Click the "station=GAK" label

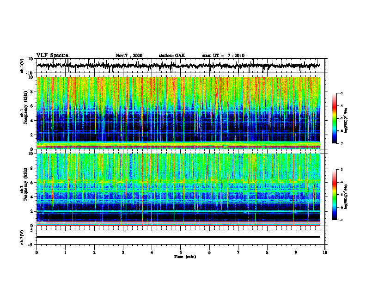tap(172, 55)
